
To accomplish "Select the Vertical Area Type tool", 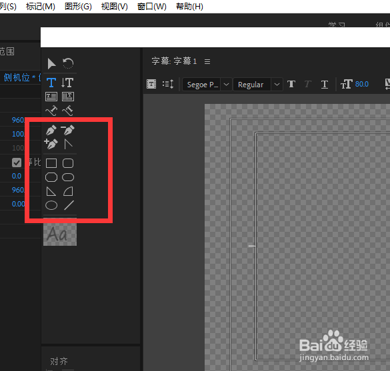I will pyautogui.click(x=68, y=97).
